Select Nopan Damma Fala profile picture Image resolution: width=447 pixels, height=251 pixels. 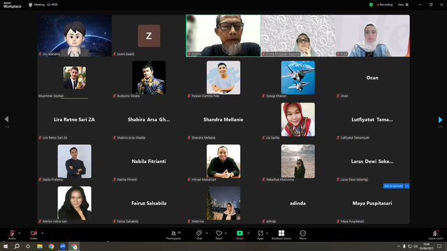(223, 77)
